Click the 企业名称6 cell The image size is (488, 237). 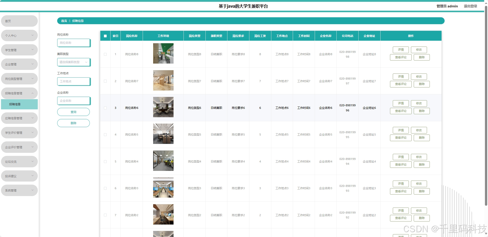click(326, 108)
